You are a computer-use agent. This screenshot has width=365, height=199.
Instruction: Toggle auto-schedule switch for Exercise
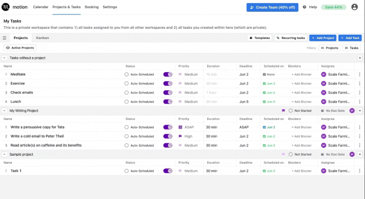(167, 83)
